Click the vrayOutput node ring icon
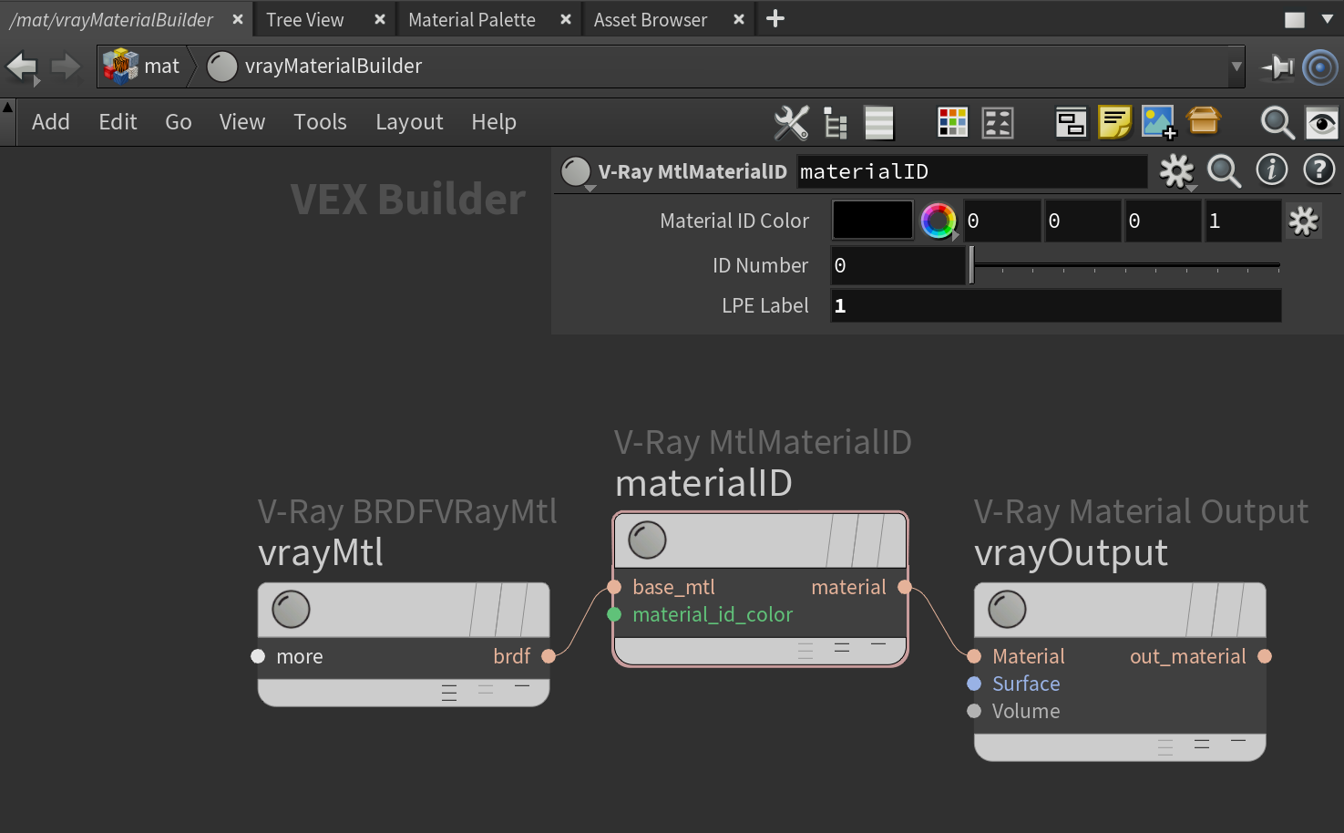1344x833 pixels. click(1007, 609)
